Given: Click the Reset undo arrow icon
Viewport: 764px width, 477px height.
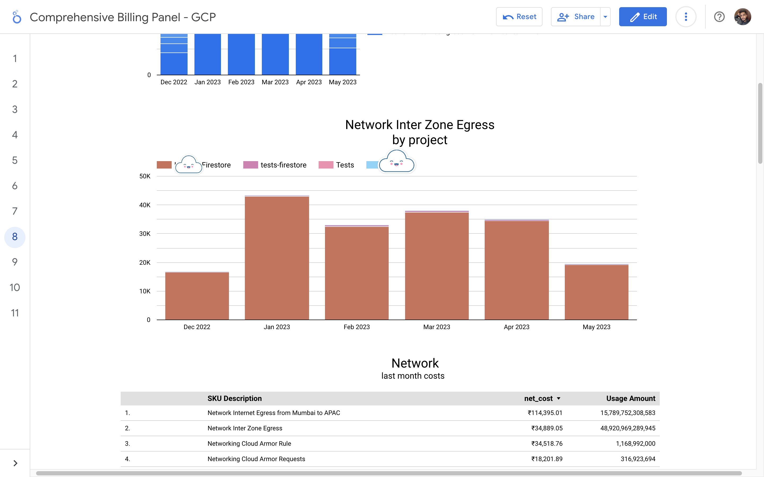Looking at the screenshot, I should click(x=508, y=17).
